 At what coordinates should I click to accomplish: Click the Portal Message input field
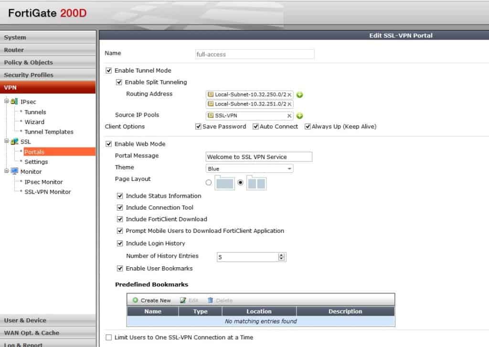click(259, 157)
